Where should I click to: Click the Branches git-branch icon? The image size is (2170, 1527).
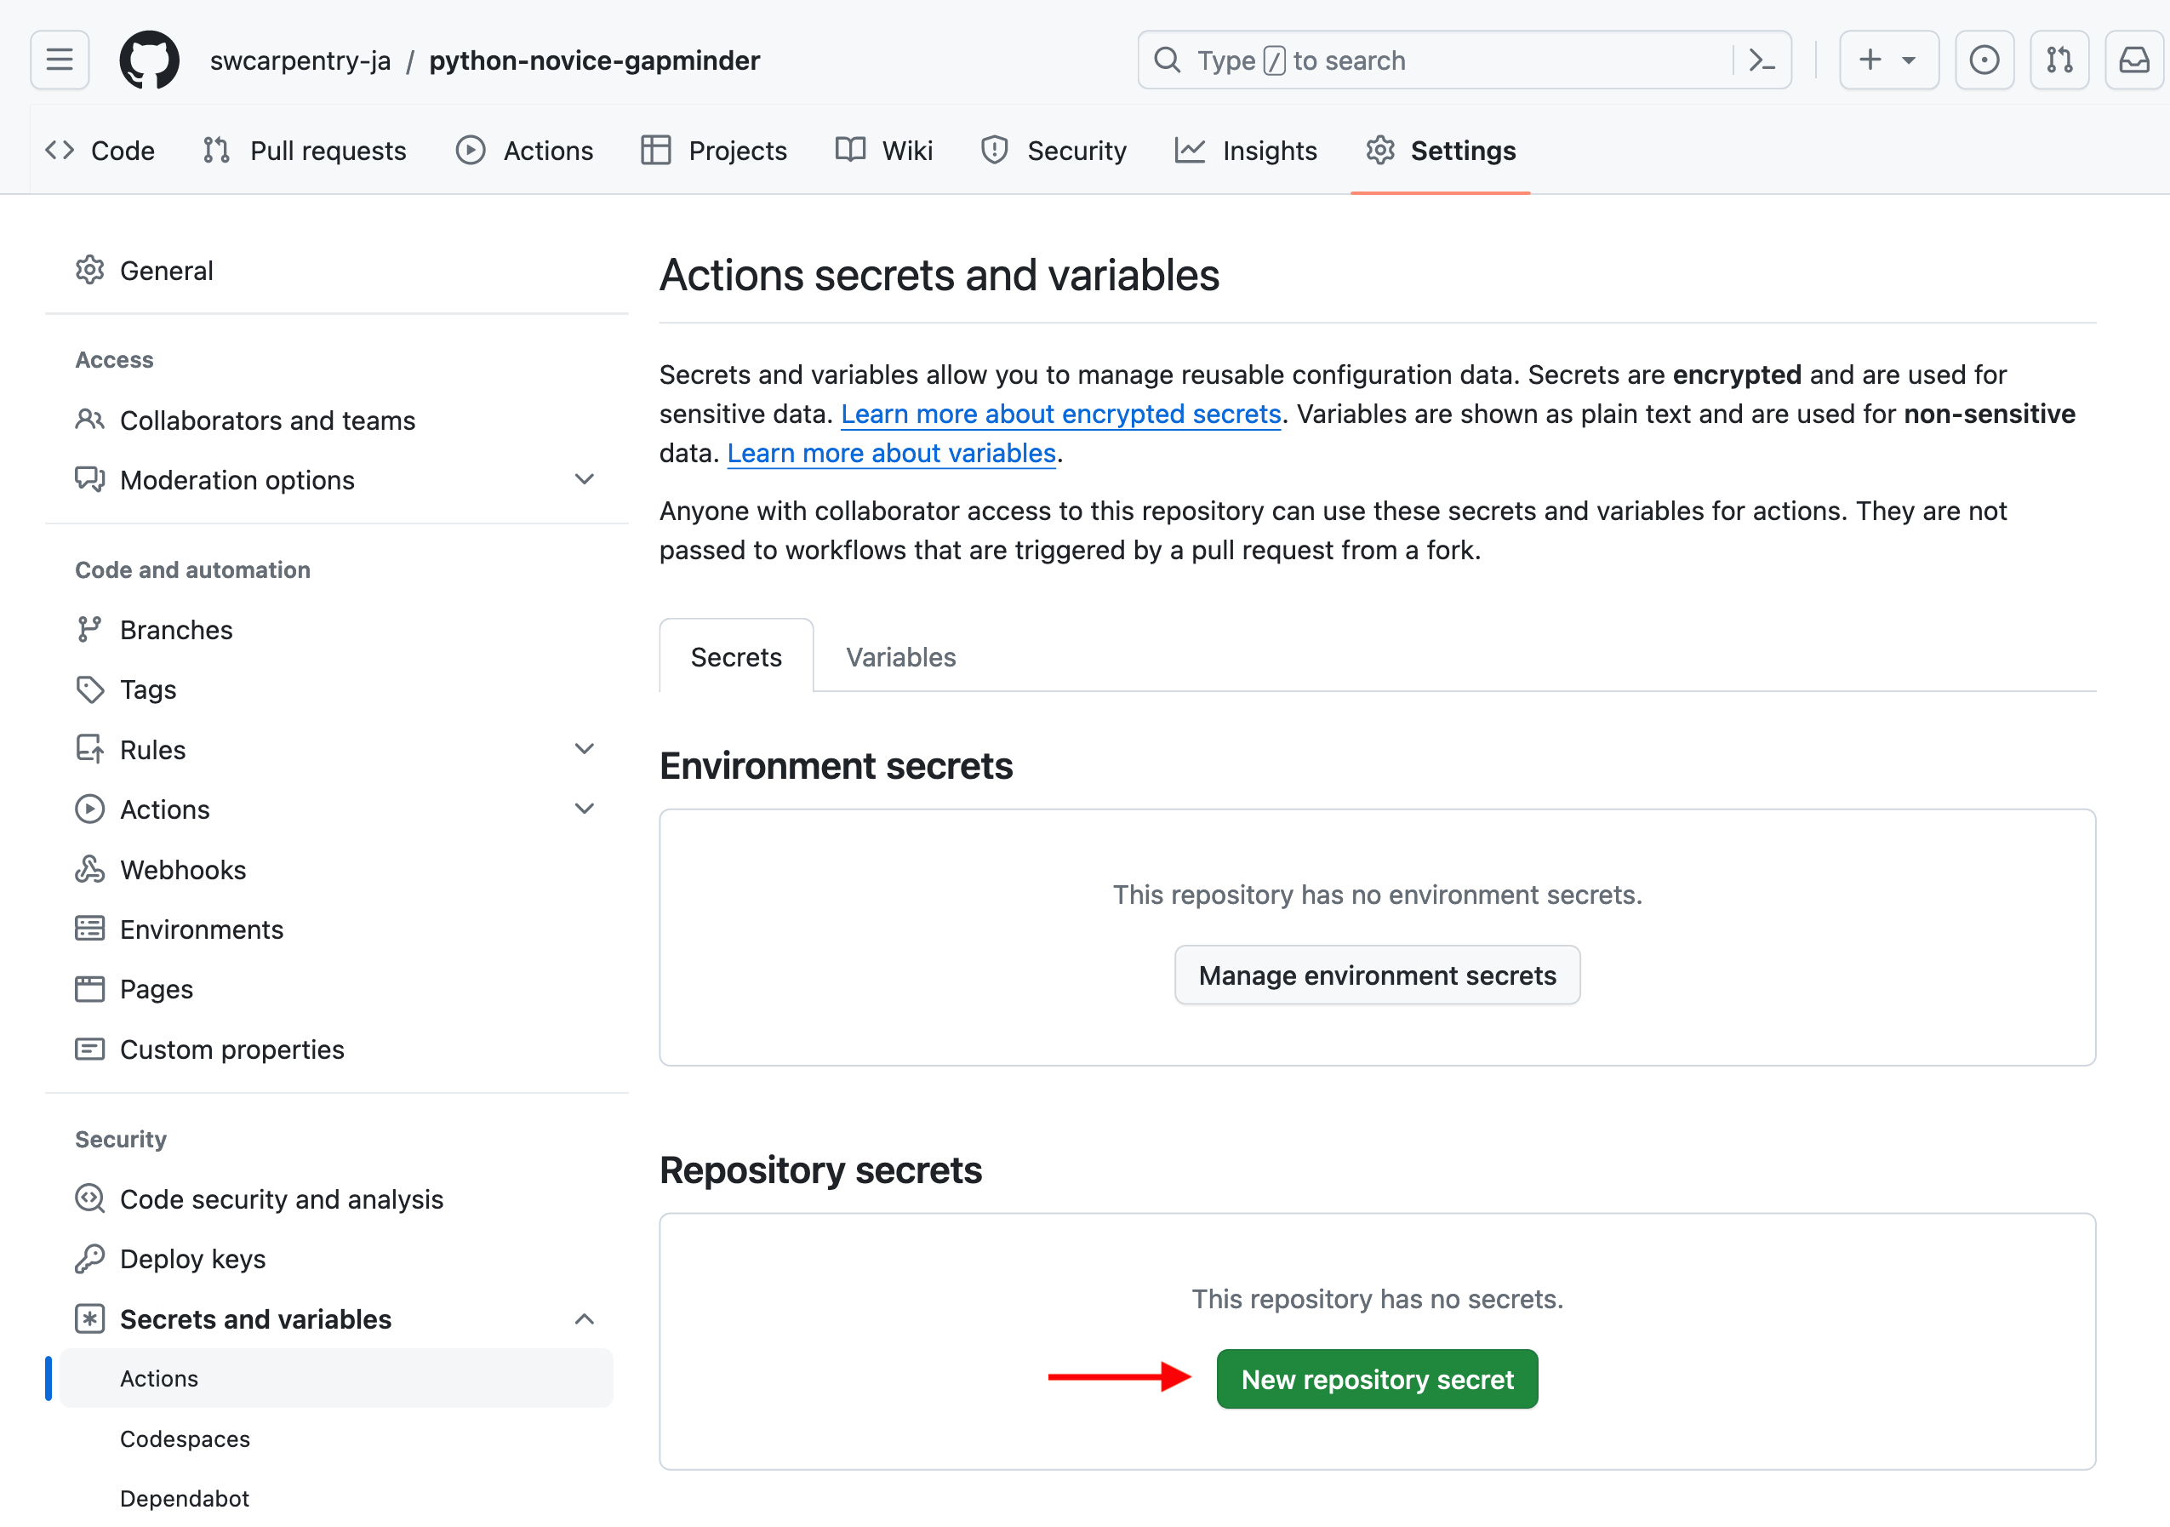[x=90, y=630]
